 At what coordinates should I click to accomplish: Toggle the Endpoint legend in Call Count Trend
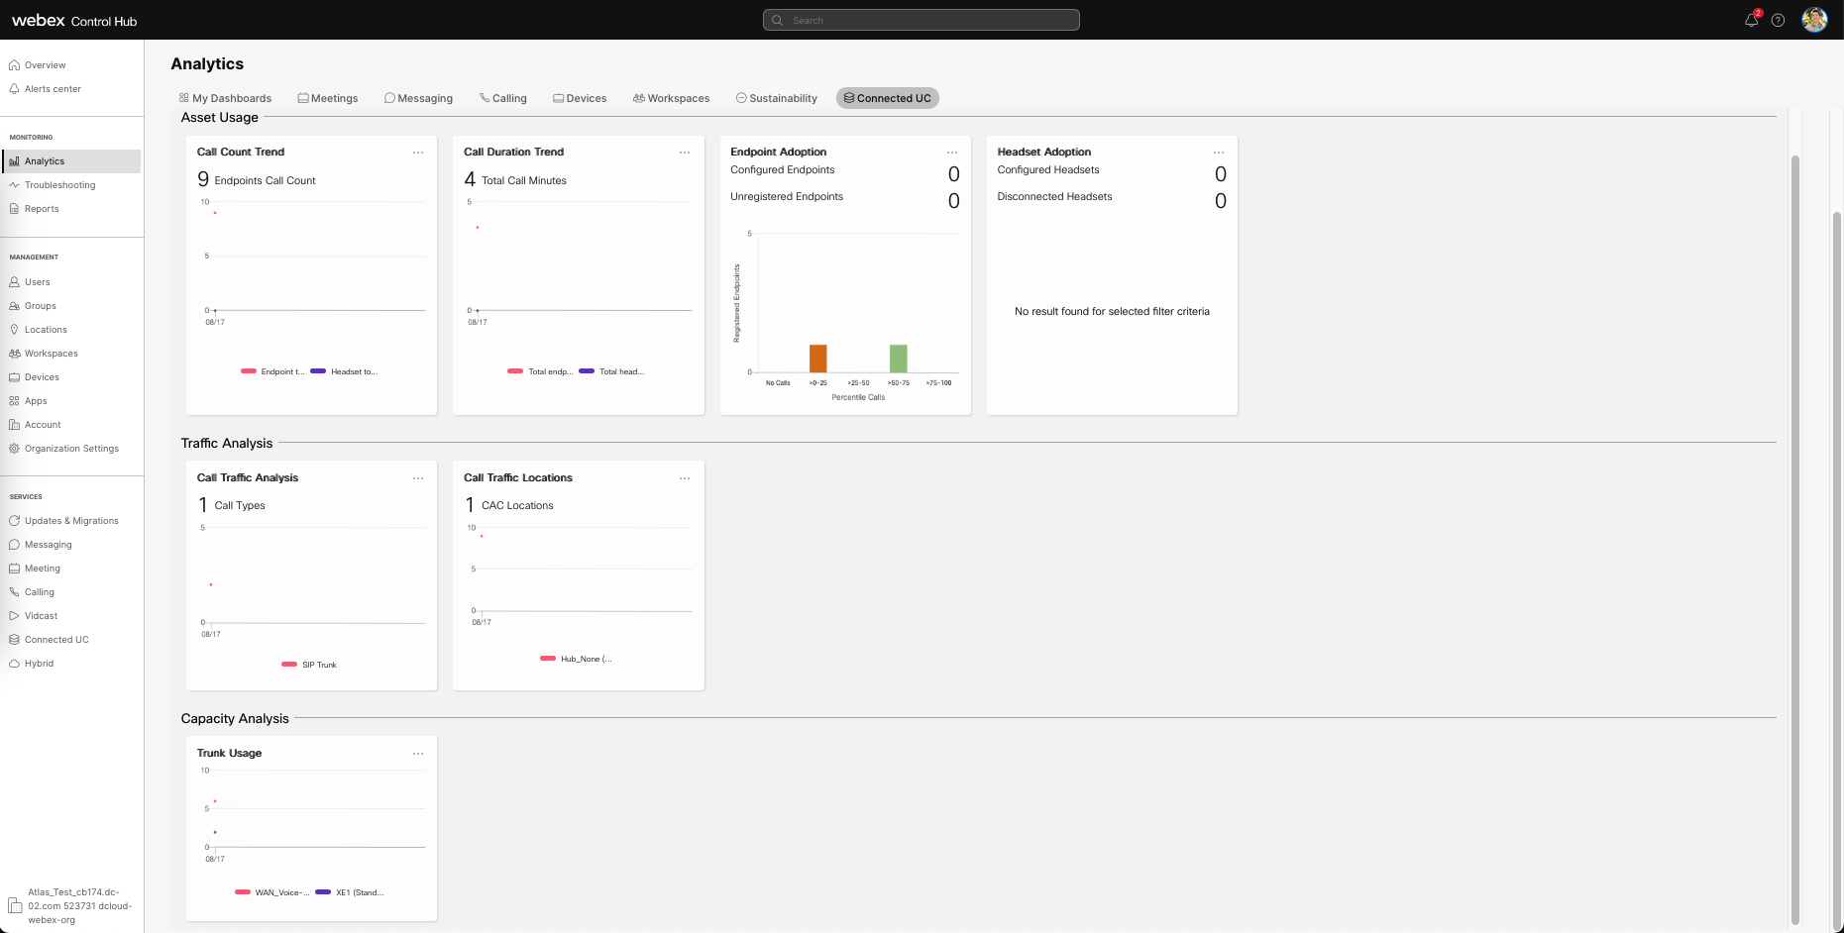(272, 371)
